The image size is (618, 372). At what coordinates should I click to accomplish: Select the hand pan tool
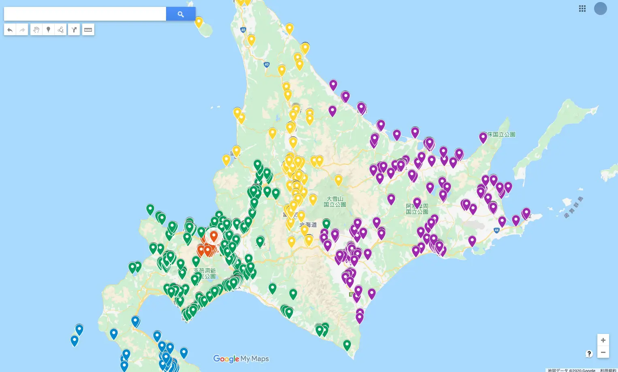(x=36, y=30)
